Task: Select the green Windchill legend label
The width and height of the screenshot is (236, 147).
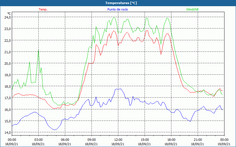Action: [x=192, y=9]
